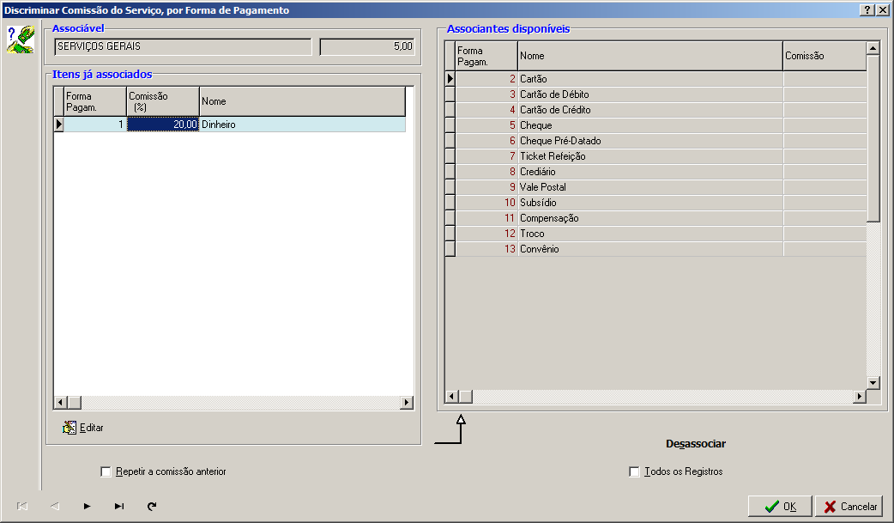894x523 pixels.
Task: Click the refresh records icon
Action: click(x=152, y=507)
